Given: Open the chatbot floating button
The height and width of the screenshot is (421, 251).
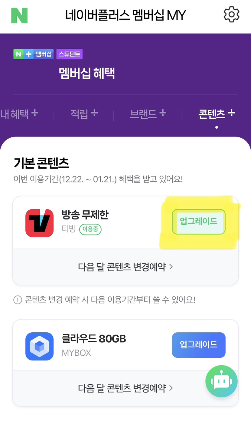Looking at the screenshot, I should pos(221,381).
